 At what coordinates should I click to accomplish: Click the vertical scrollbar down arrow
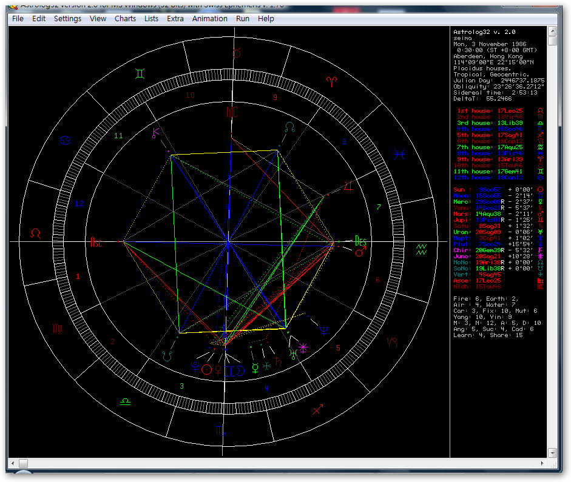552,453
